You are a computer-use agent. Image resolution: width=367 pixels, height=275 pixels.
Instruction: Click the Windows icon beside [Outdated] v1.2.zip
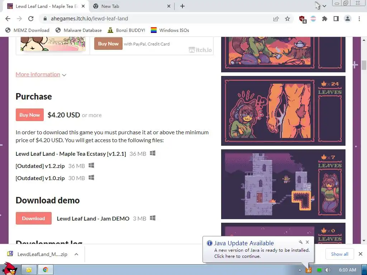pyautogui.click(x=91, y=165)
